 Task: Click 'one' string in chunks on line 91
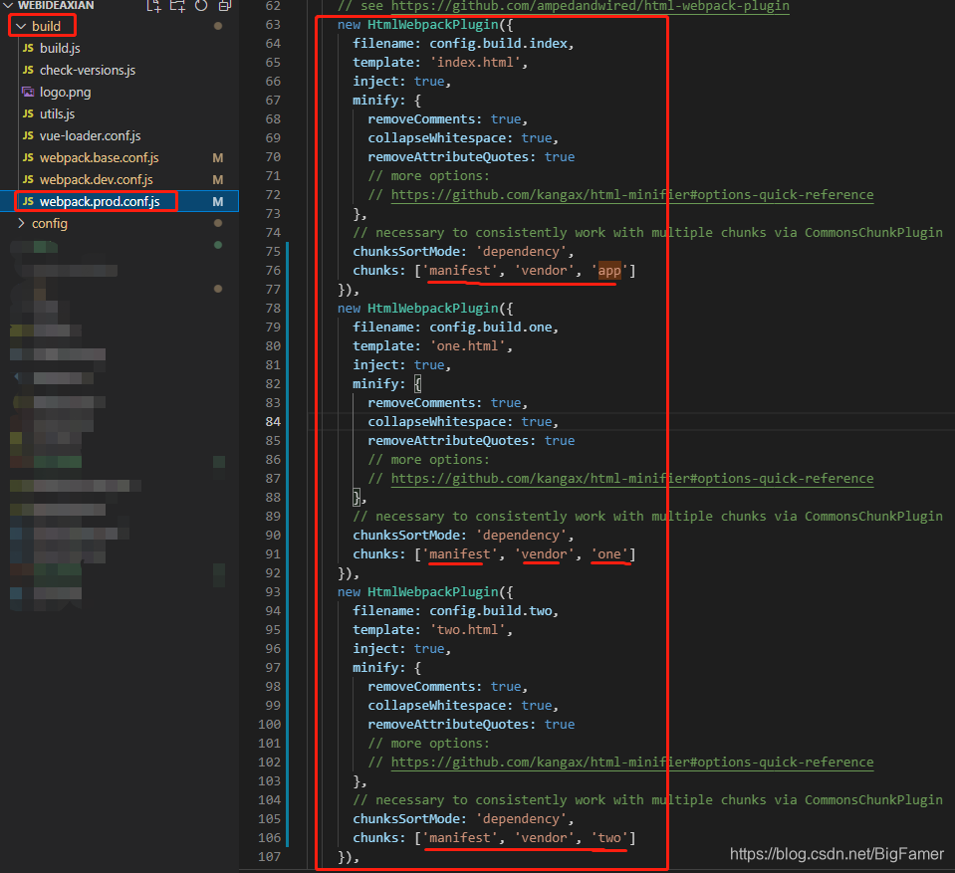(609, 554)
